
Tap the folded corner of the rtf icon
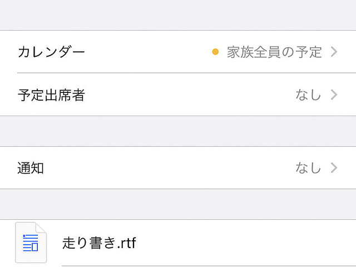(x=41, y=228)
